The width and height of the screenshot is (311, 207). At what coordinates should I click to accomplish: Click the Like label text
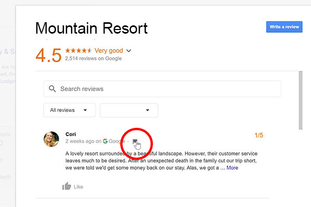coord(78,187)
